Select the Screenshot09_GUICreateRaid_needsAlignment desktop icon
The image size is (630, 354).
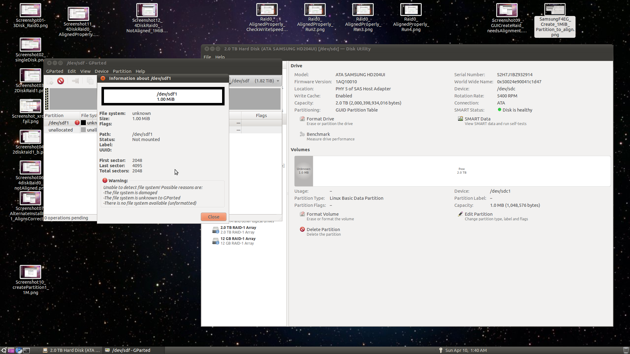click(x=507, y=18)
